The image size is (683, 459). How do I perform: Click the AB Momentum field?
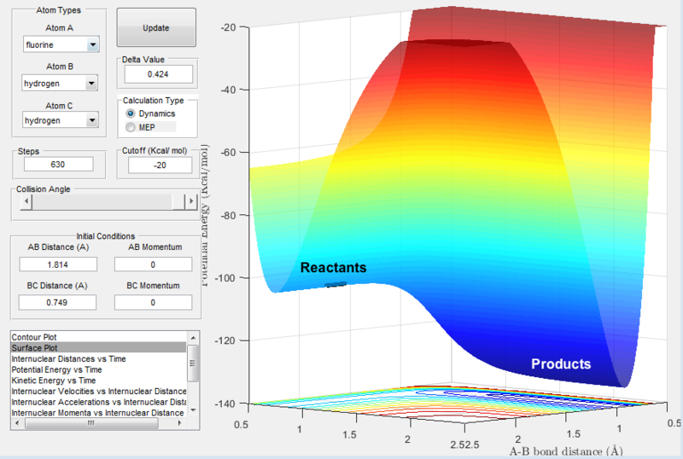[x=154, y=264]
